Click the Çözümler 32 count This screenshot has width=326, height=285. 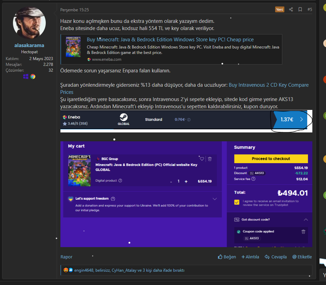[x=51, y=70]
